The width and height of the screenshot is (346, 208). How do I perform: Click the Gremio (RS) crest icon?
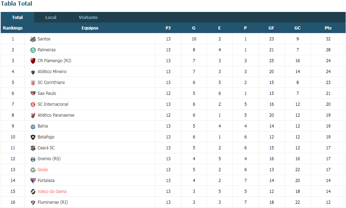pyautogui.click(x=33, y=159)
